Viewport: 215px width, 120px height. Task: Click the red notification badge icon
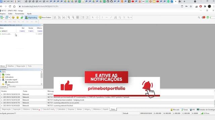203,17
